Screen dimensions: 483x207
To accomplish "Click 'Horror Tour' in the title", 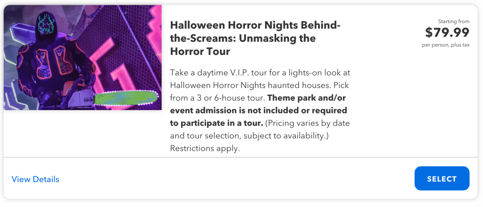I will click(200, 50).
